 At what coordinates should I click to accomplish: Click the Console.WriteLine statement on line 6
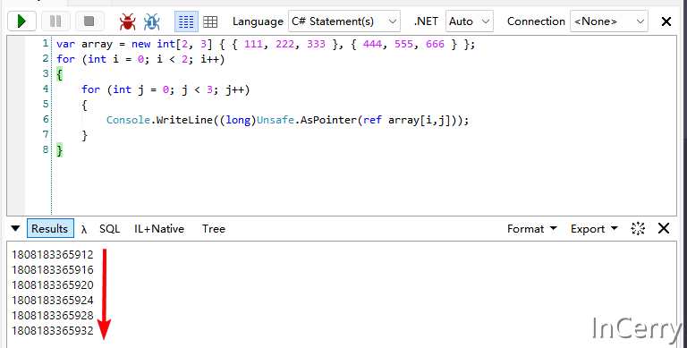coord(287,120)
